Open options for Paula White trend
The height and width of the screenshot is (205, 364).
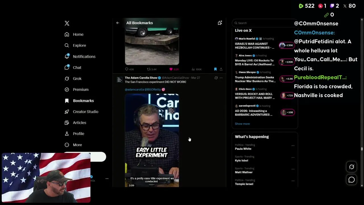pos(293,145)
